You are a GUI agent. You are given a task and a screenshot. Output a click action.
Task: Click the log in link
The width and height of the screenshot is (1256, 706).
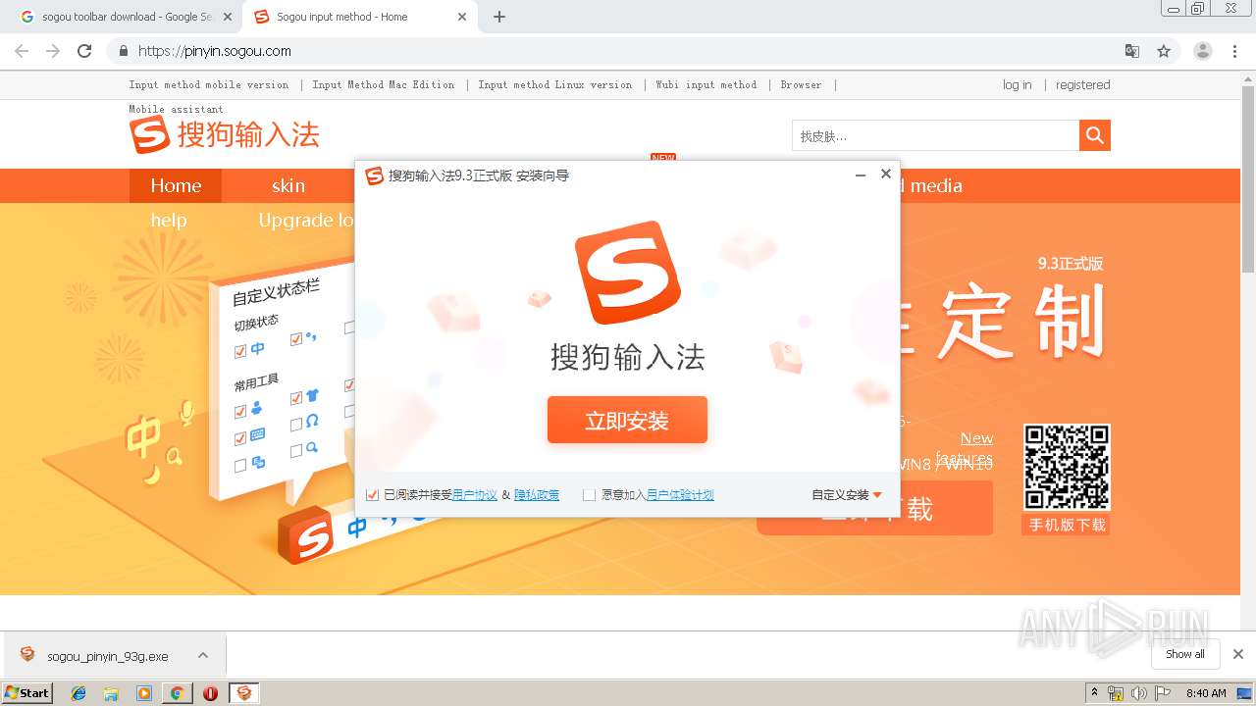1017,84
